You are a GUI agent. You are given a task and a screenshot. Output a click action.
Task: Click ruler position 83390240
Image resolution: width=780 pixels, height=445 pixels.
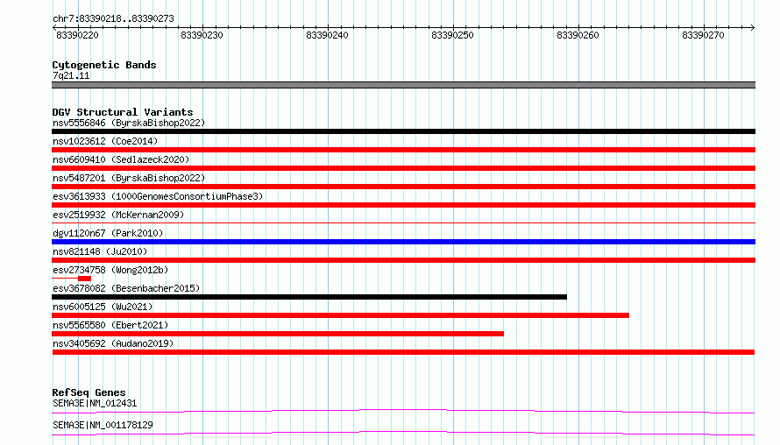tap(327, 35)
